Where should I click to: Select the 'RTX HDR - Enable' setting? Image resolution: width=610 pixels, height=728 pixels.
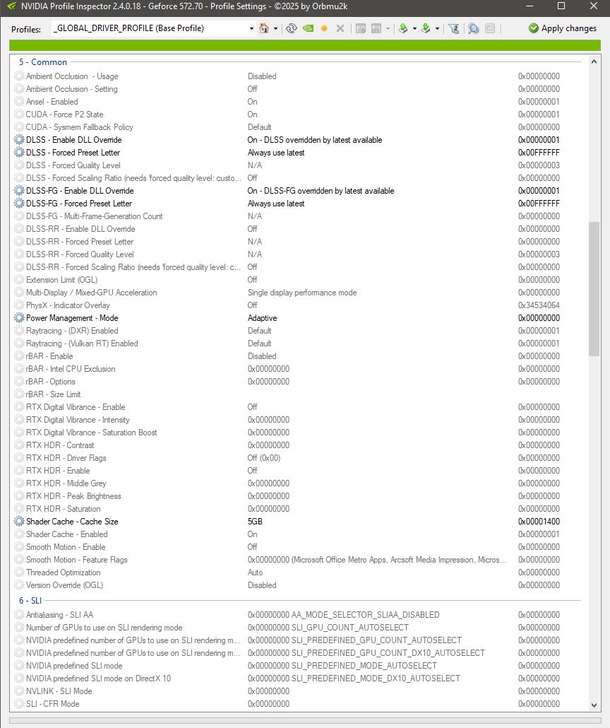(x=297, y=470)
